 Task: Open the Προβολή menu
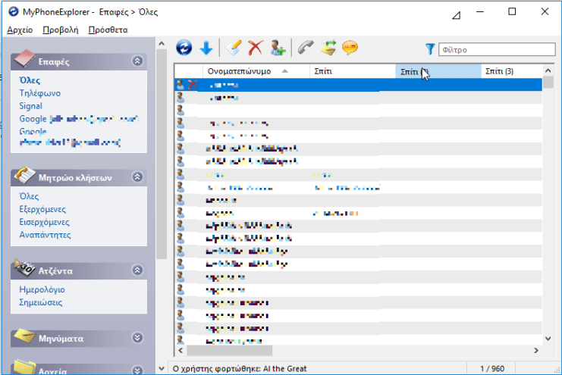coord(60,30)
